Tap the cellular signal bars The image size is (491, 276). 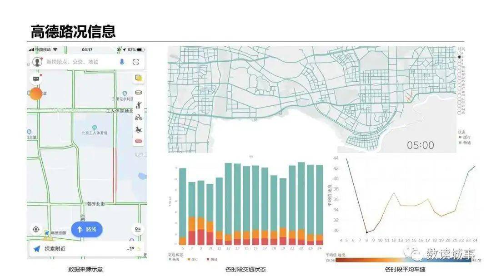31,49
